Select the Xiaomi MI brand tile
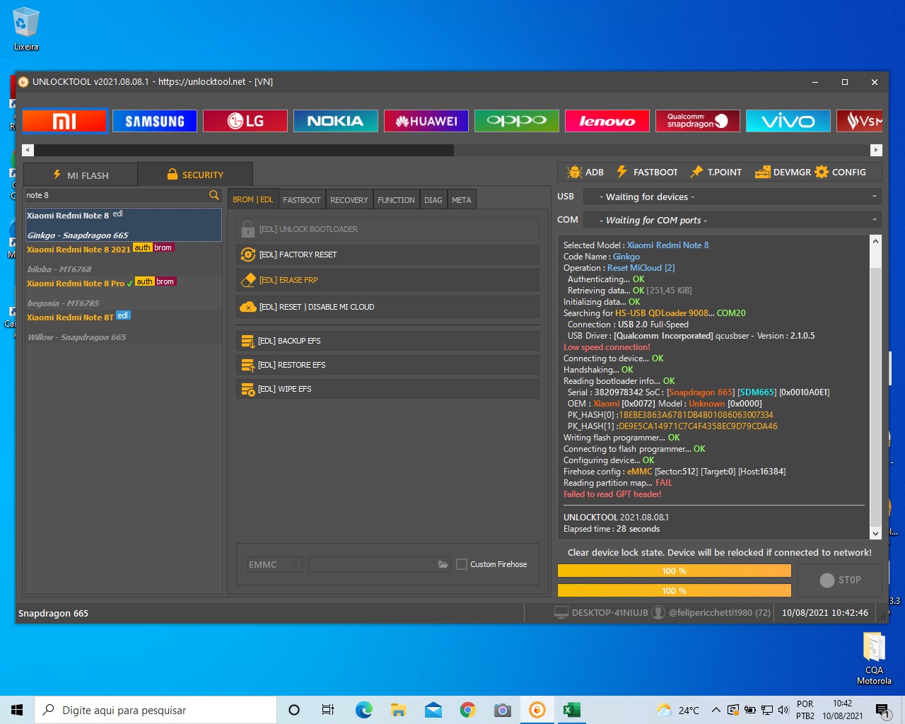Image resolution: width=905 pixels, height=724 pixels. (x=64, y=121)
